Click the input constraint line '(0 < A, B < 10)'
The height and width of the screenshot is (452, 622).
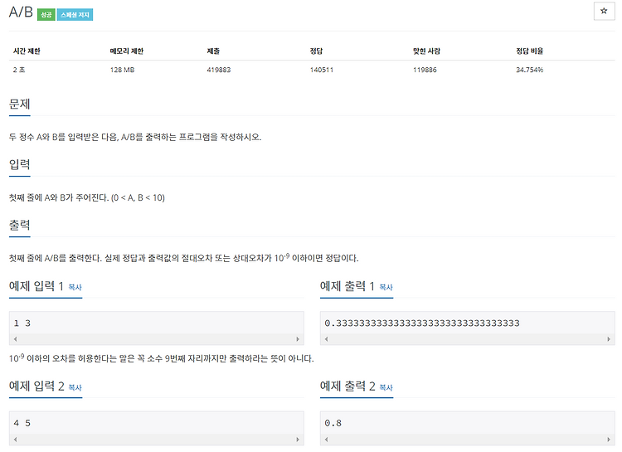(138, 197)
